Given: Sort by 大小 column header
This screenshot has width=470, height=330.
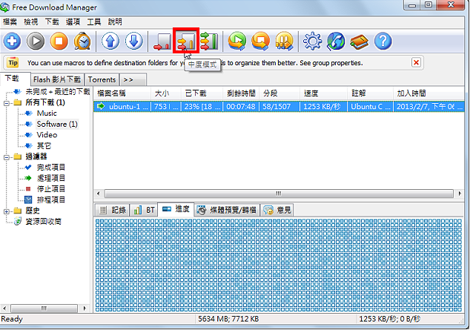Looking at the screenshot, I should [x=166, y=93].
